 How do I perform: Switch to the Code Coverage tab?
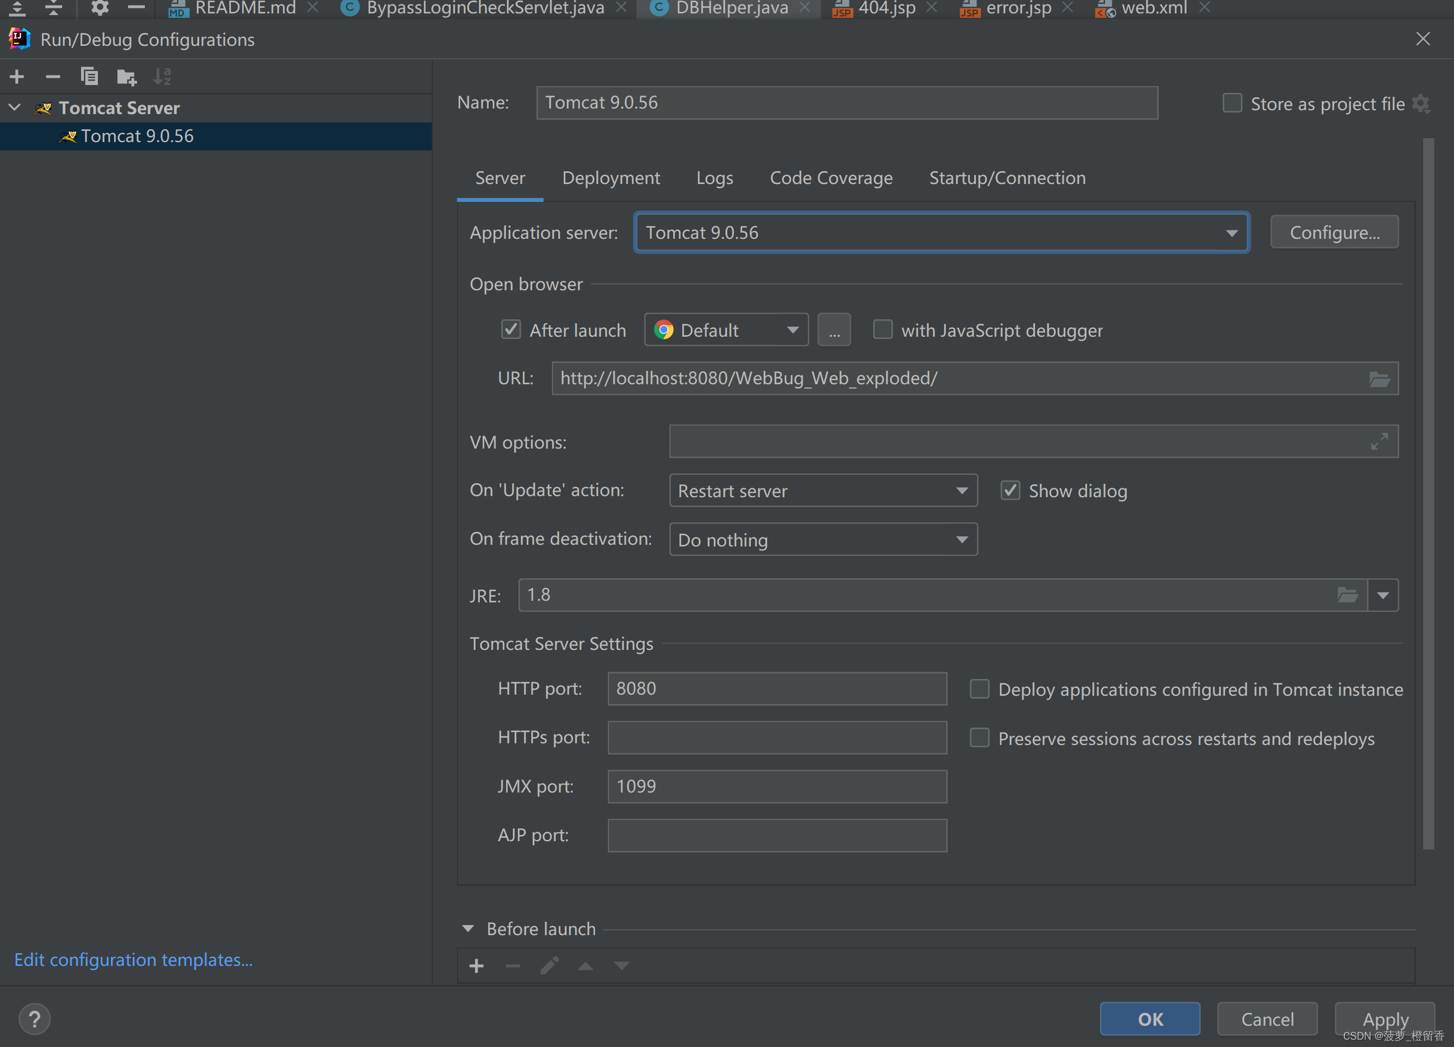coord(831,178)
